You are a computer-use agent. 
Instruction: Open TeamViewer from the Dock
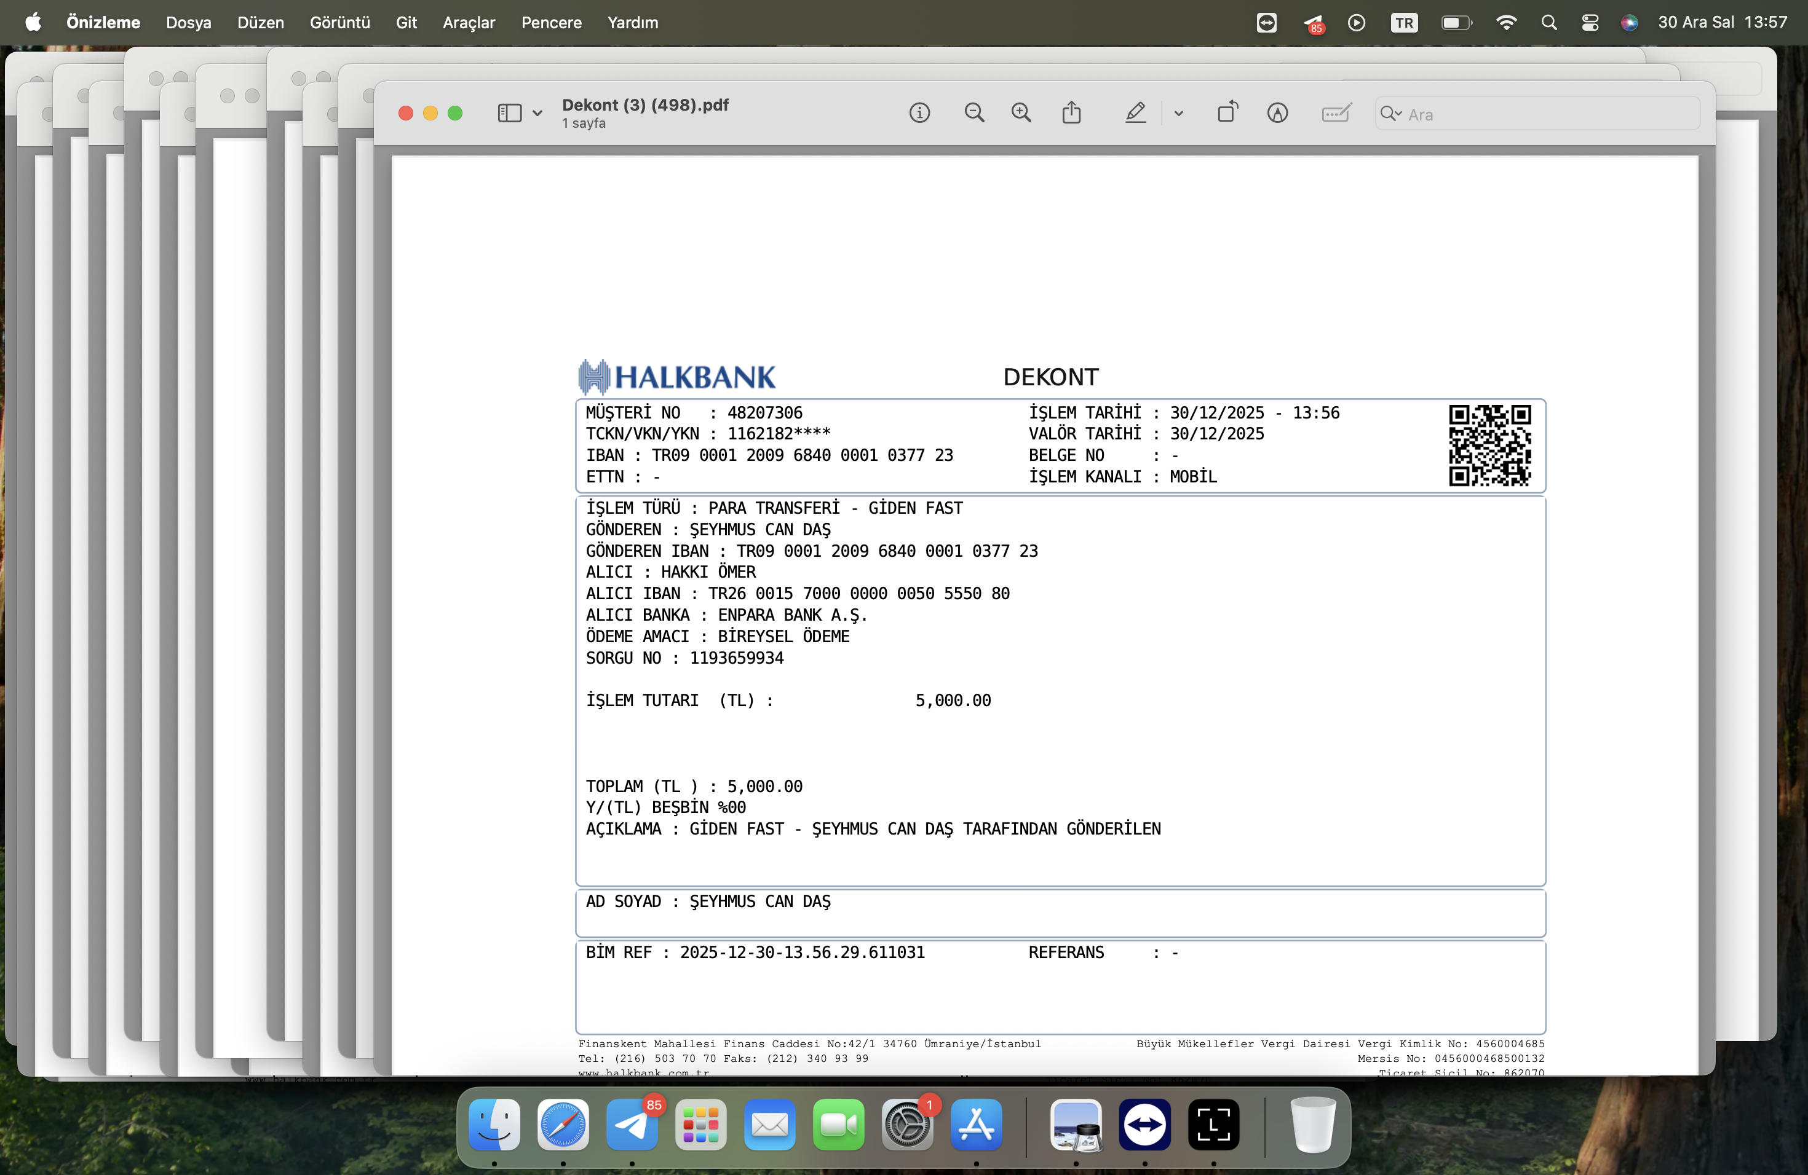point(1145,1124)
